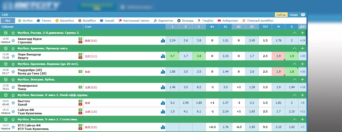
Task: Open live match tracker for Мадурейра (20)
Action: coord(80,72)
